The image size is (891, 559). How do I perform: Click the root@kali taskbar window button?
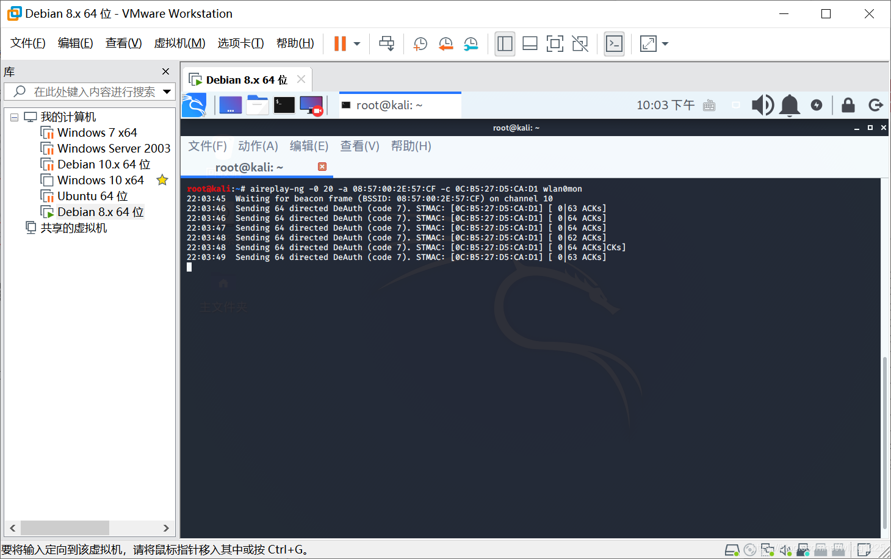pyautogui.click(x=400, y=105)
